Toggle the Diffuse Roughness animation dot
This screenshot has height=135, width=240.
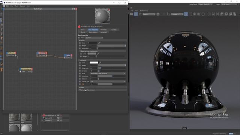click(80, 48)
